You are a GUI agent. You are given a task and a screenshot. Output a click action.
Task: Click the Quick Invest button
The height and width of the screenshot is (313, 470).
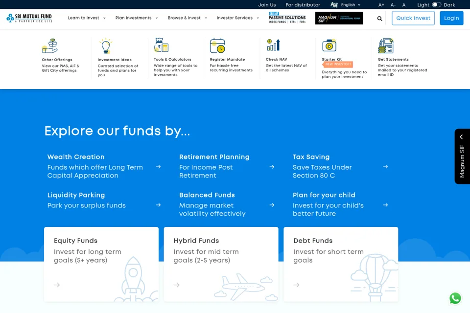[413, 18]
